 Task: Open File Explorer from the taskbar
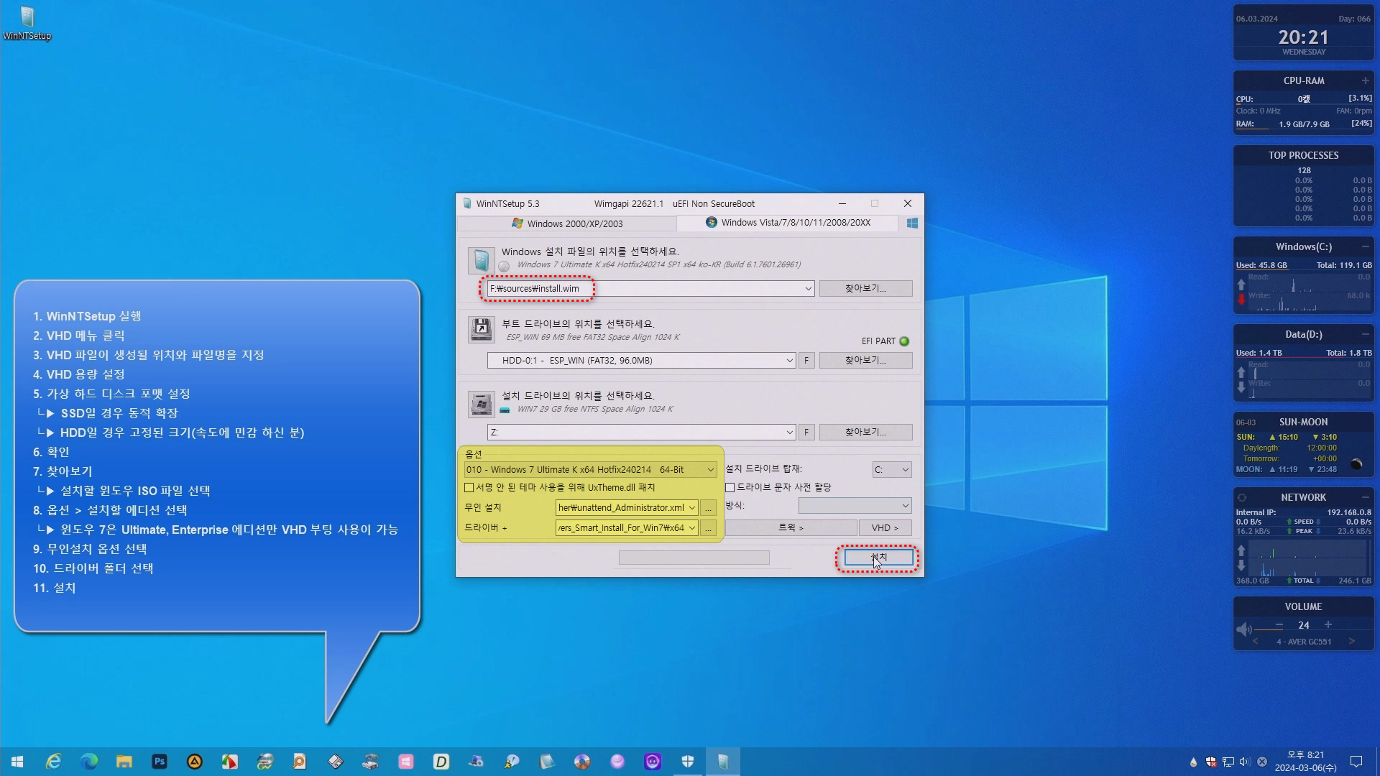(x=124, y=762)
